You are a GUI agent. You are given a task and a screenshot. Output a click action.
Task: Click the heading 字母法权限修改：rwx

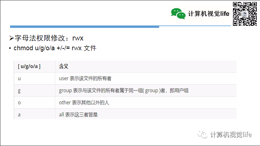(49, 38)
